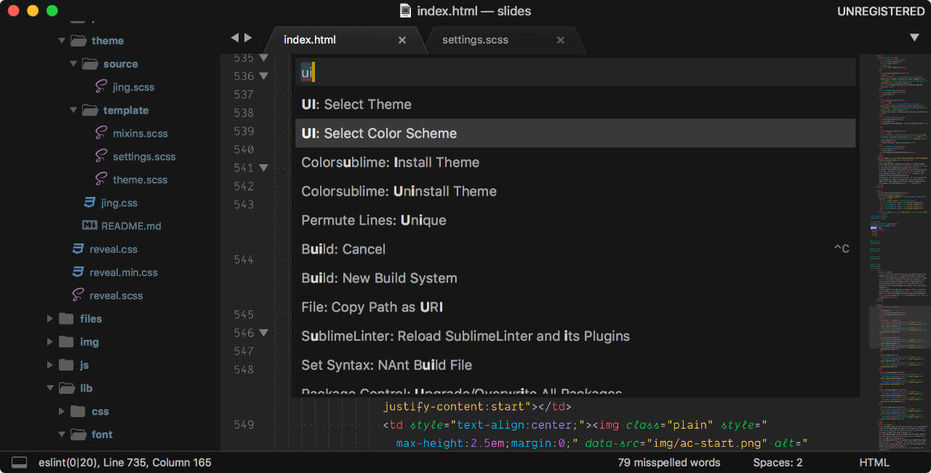Select the 'UI: Select Theme' command
Image resolution: width=931 pixels, height=473 pixels.
(356, 104)
